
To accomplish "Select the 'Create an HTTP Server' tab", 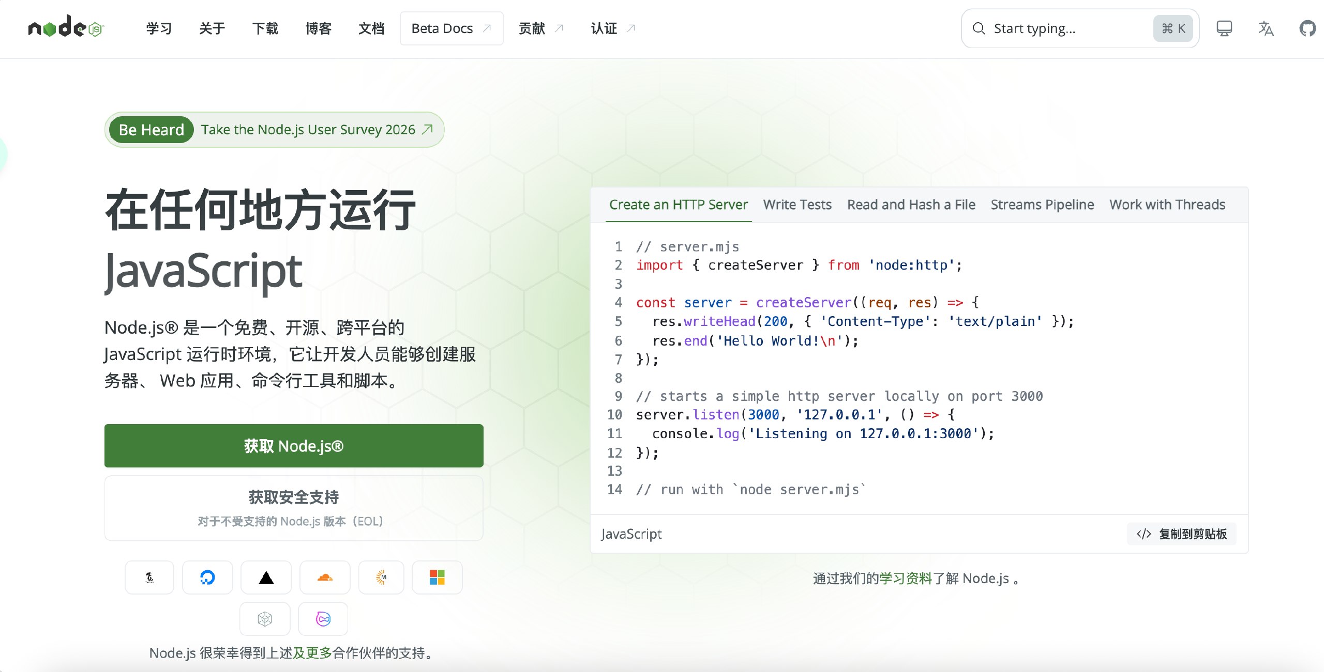I will pos(679,205).
